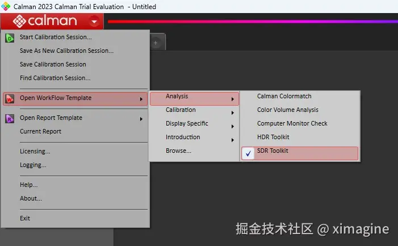Expand the Introduction submenu arrow
This screenshot has height=246, width=398.
click(233, 140)
